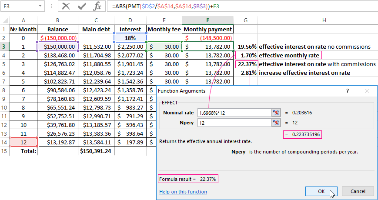Click the dialog help question mark

pyautogui.click(x=348, y=91)
